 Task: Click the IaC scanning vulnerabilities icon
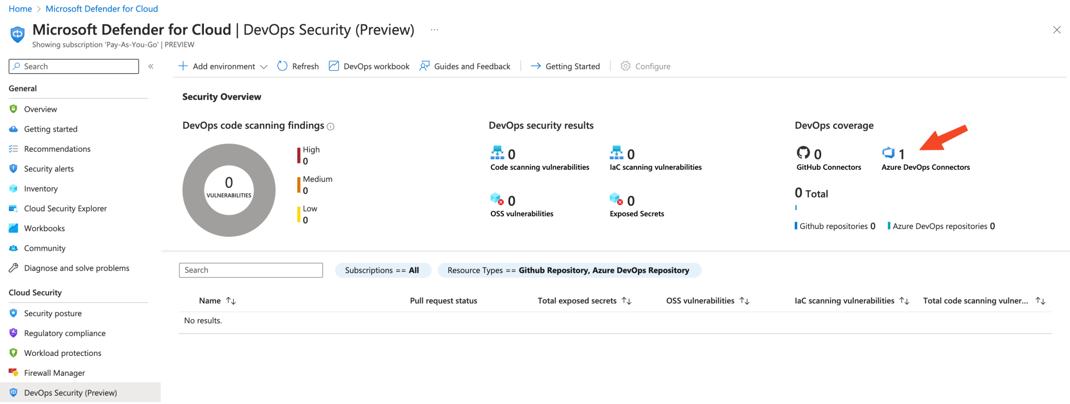617,153
